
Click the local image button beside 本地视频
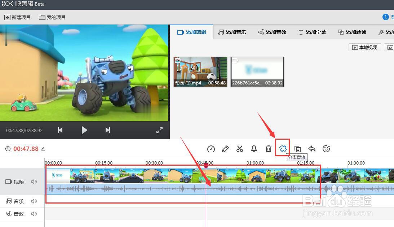[390, 47]
